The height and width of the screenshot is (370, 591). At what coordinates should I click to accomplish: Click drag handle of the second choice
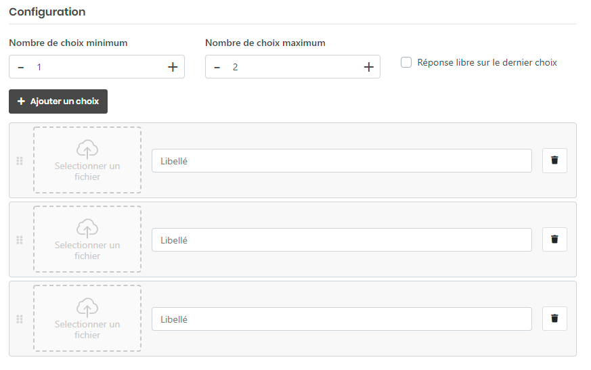(x=20, y=240)
